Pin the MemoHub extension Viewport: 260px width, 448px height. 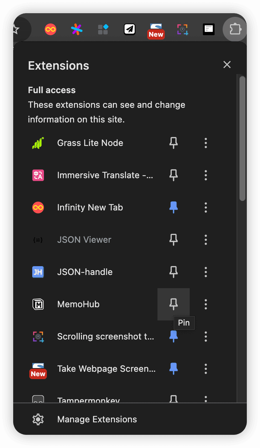[x=174, y=304]
